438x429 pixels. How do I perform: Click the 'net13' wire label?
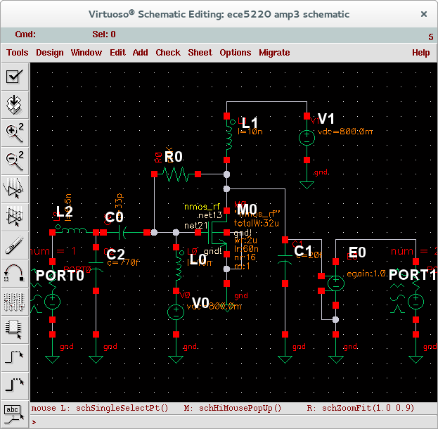coord(210,215)
